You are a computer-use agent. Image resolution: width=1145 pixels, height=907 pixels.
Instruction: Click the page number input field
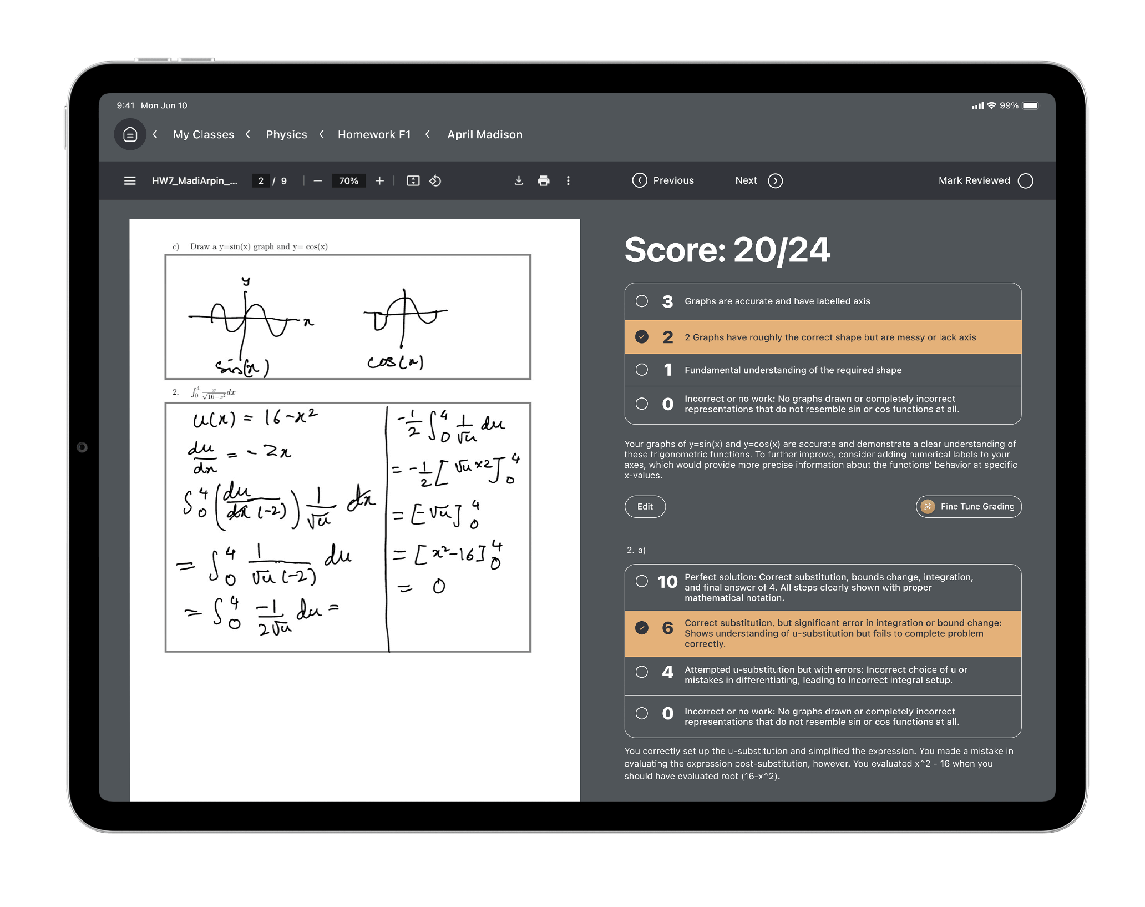coord(261,180)
